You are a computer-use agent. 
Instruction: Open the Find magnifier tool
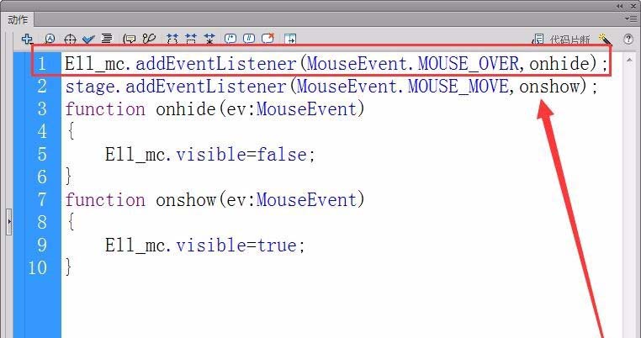click(50, 40)
